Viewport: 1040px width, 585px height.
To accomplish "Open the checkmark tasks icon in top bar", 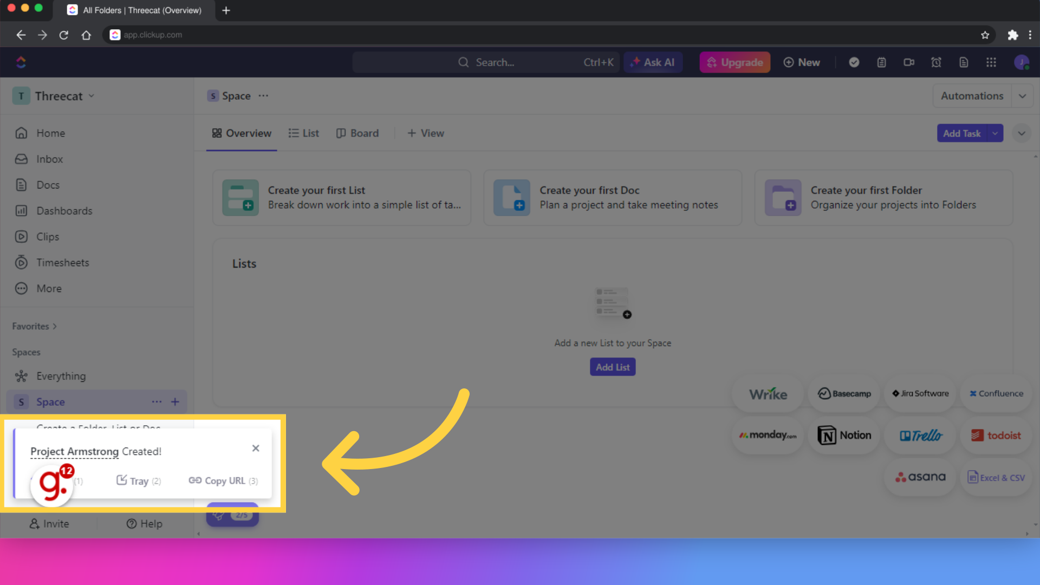I will tap(854, 62).
